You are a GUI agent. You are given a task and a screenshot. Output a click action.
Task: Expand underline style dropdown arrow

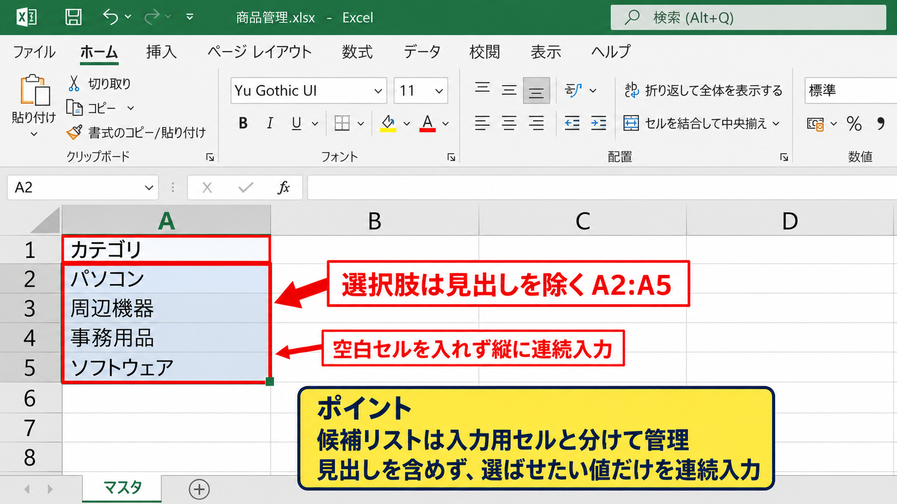tap(315, 124)
